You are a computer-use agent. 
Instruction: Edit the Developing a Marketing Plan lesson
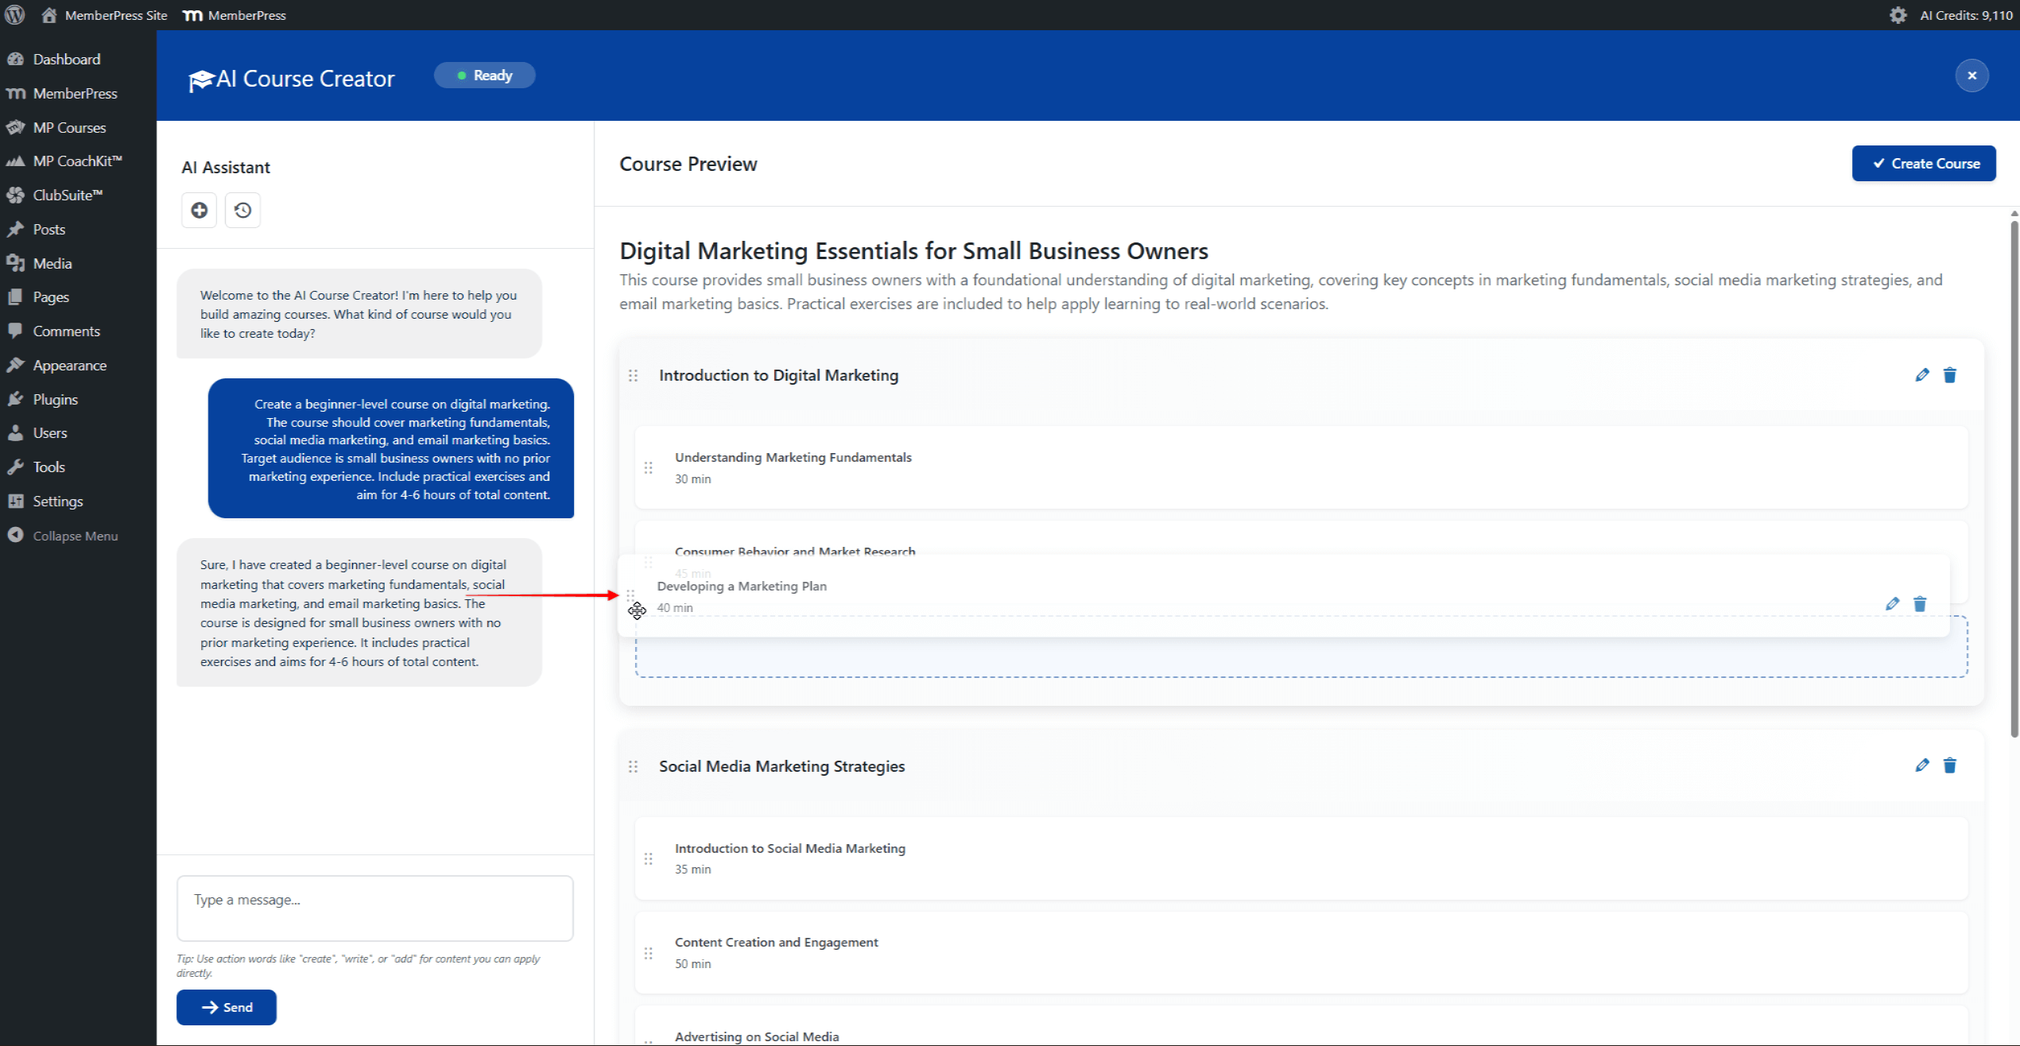point(1892,604)
